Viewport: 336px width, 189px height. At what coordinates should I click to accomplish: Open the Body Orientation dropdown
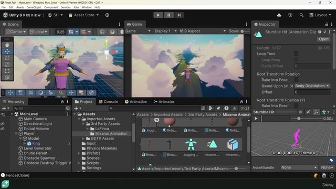[312, 86]
